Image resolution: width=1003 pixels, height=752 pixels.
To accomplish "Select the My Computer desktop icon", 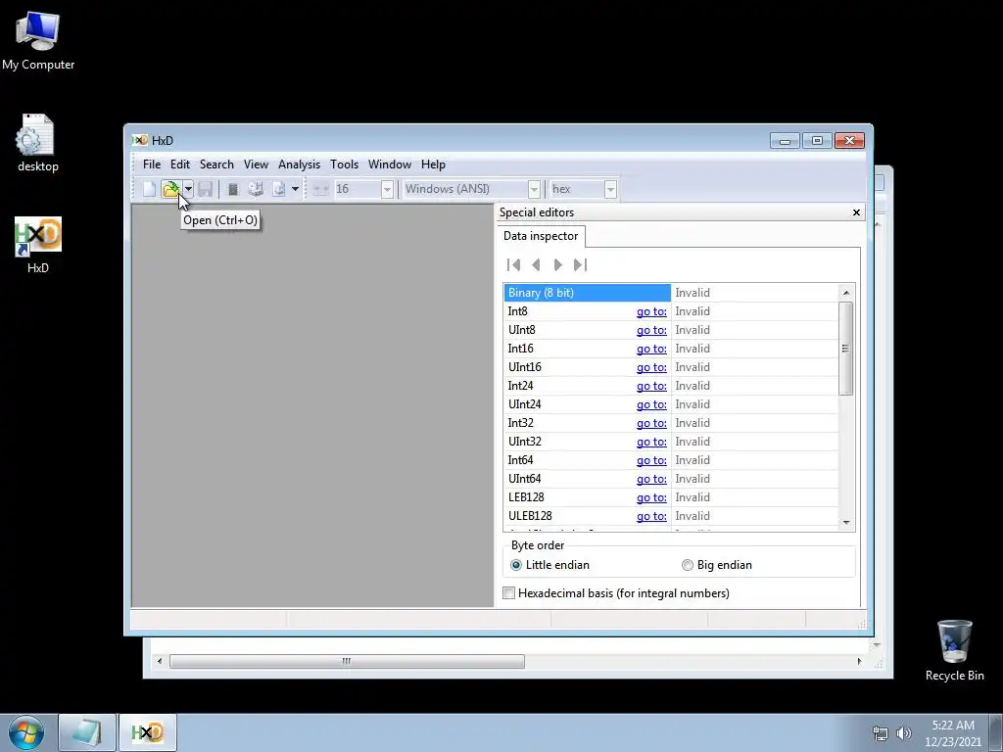I will click(x=38, y=40).
